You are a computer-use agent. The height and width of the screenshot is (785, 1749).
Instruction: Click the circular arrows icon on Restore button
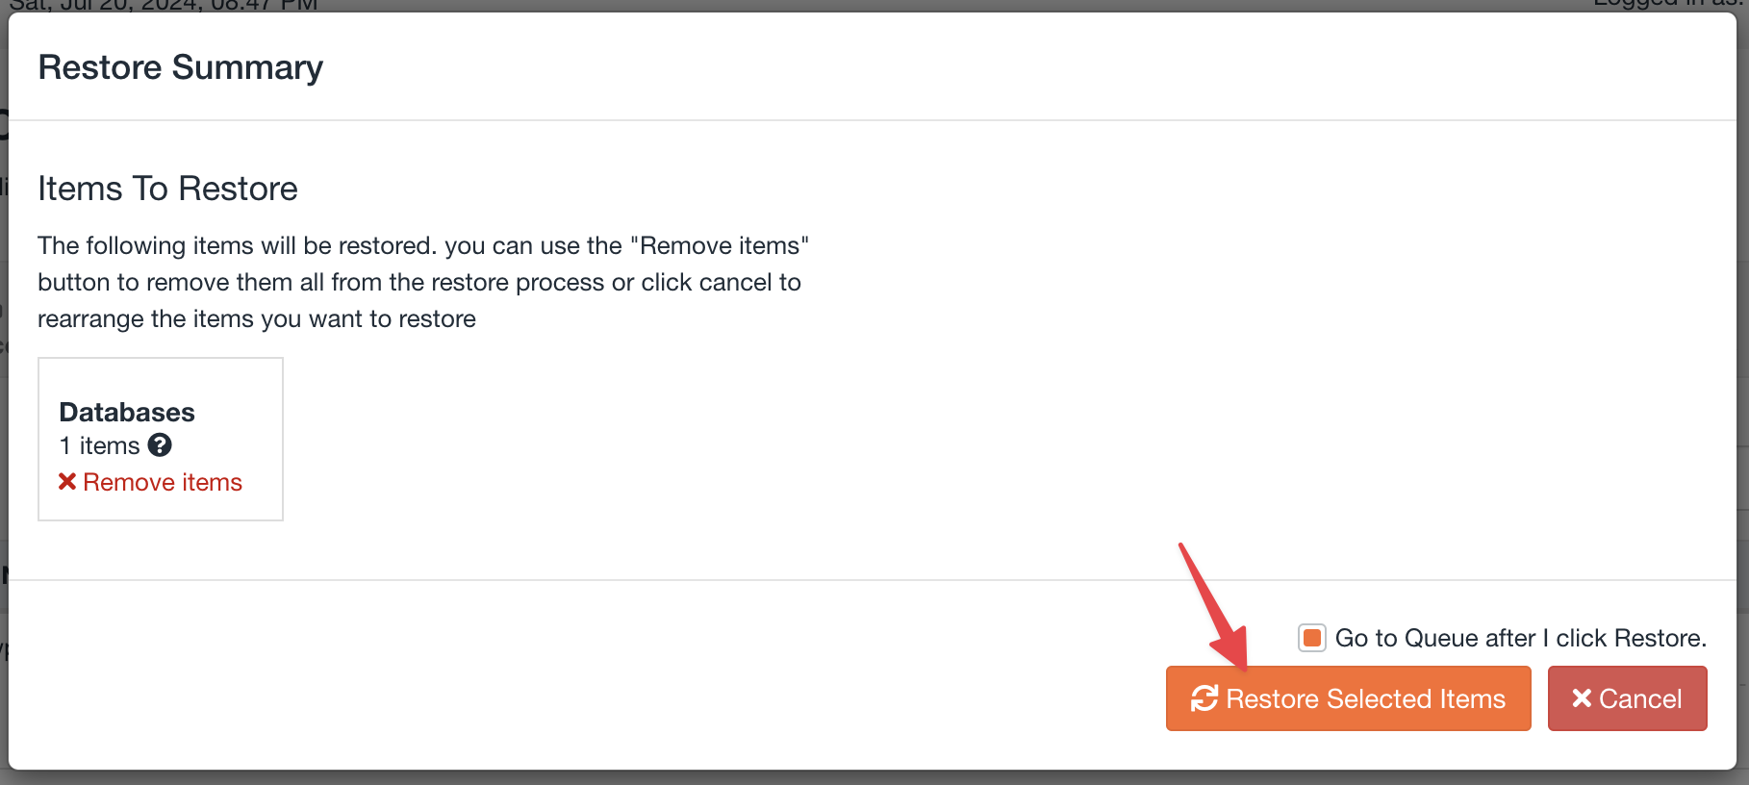pyautogui.click(x=1204, y=698)
